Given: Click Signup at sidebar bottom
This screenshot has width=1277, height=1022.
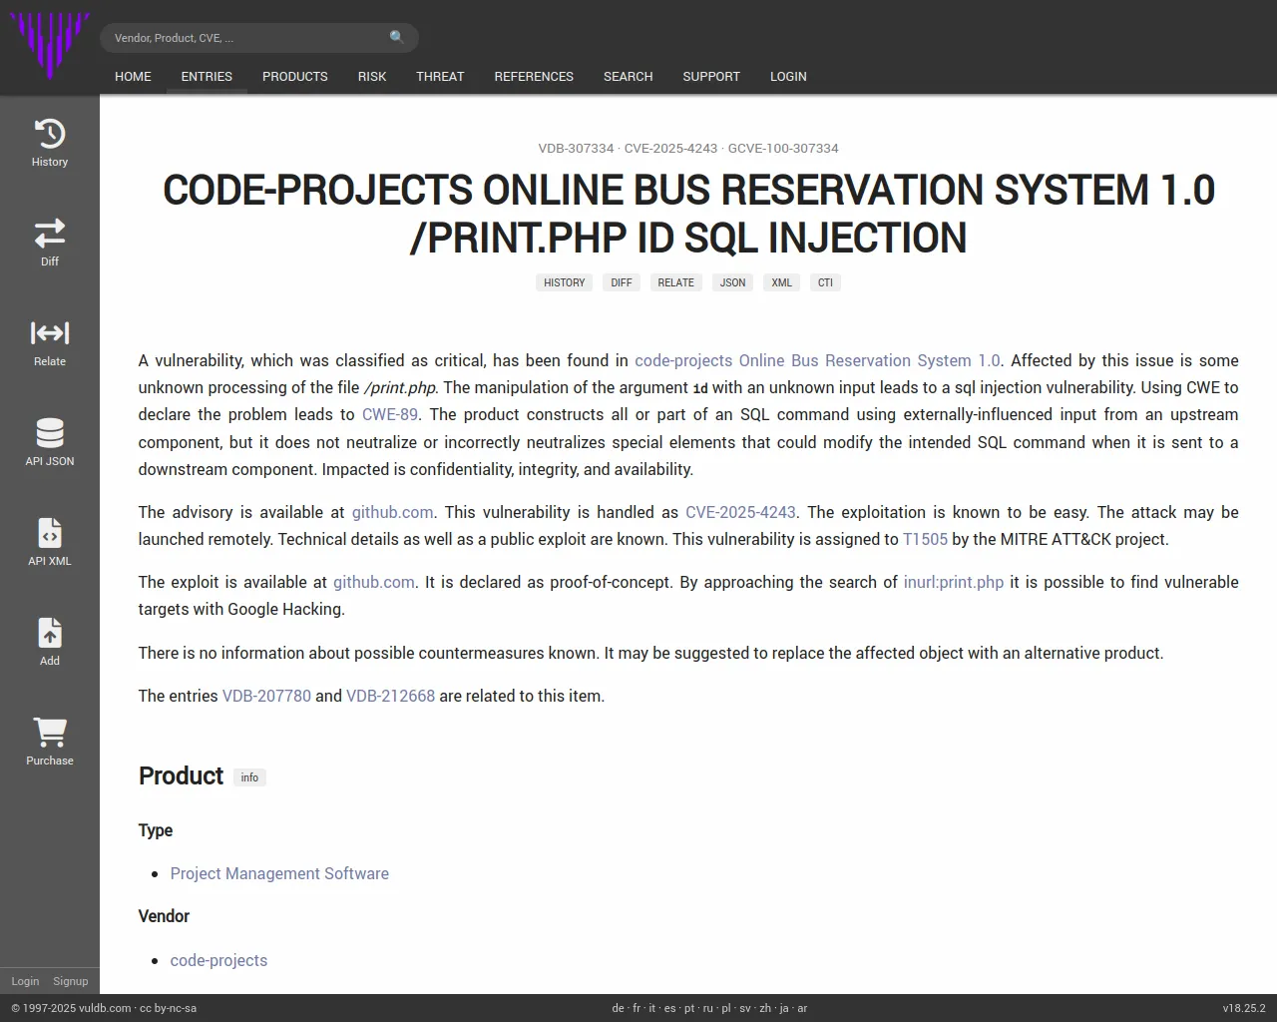Looking at the screenshot, I should pos(71,981).
